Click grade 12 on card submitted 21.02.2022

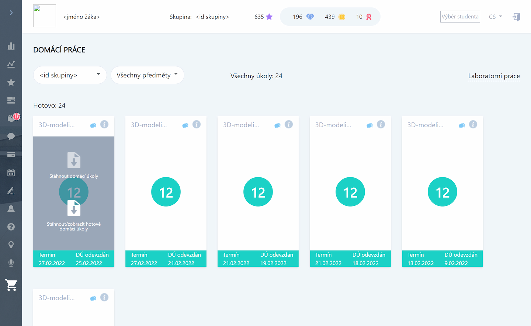[166, 192]
